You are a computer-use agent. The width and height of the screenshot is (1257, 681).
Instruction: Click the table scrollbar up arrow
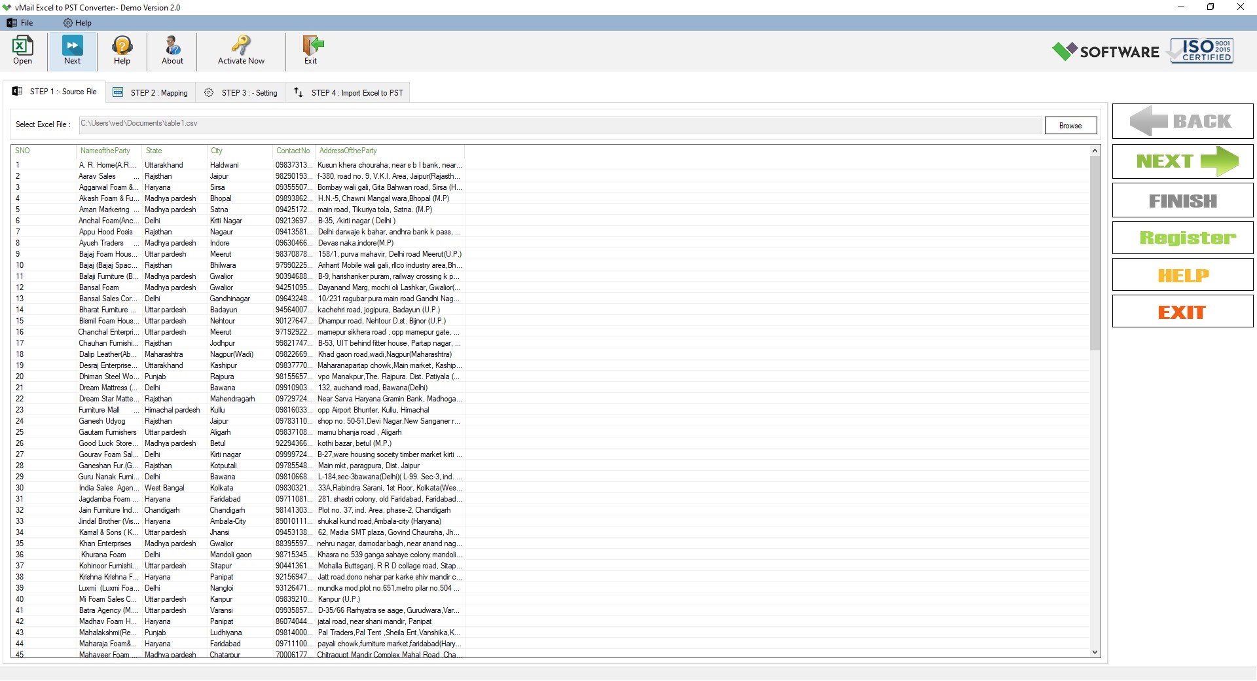click(x=1095, y=151)
